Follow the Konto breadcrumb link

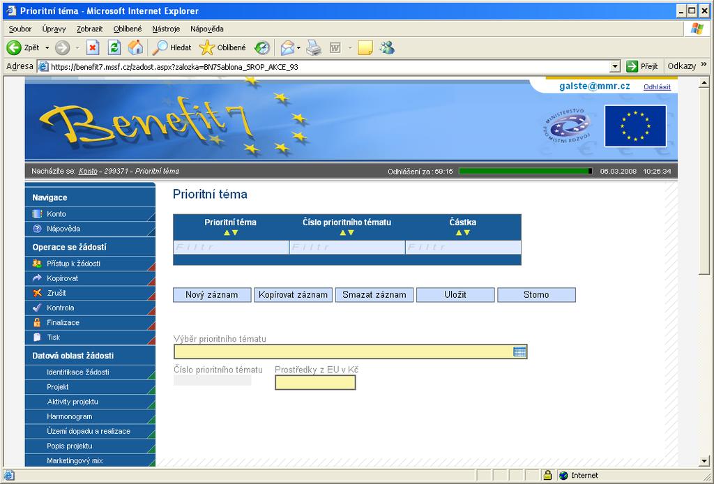(88, 171)
